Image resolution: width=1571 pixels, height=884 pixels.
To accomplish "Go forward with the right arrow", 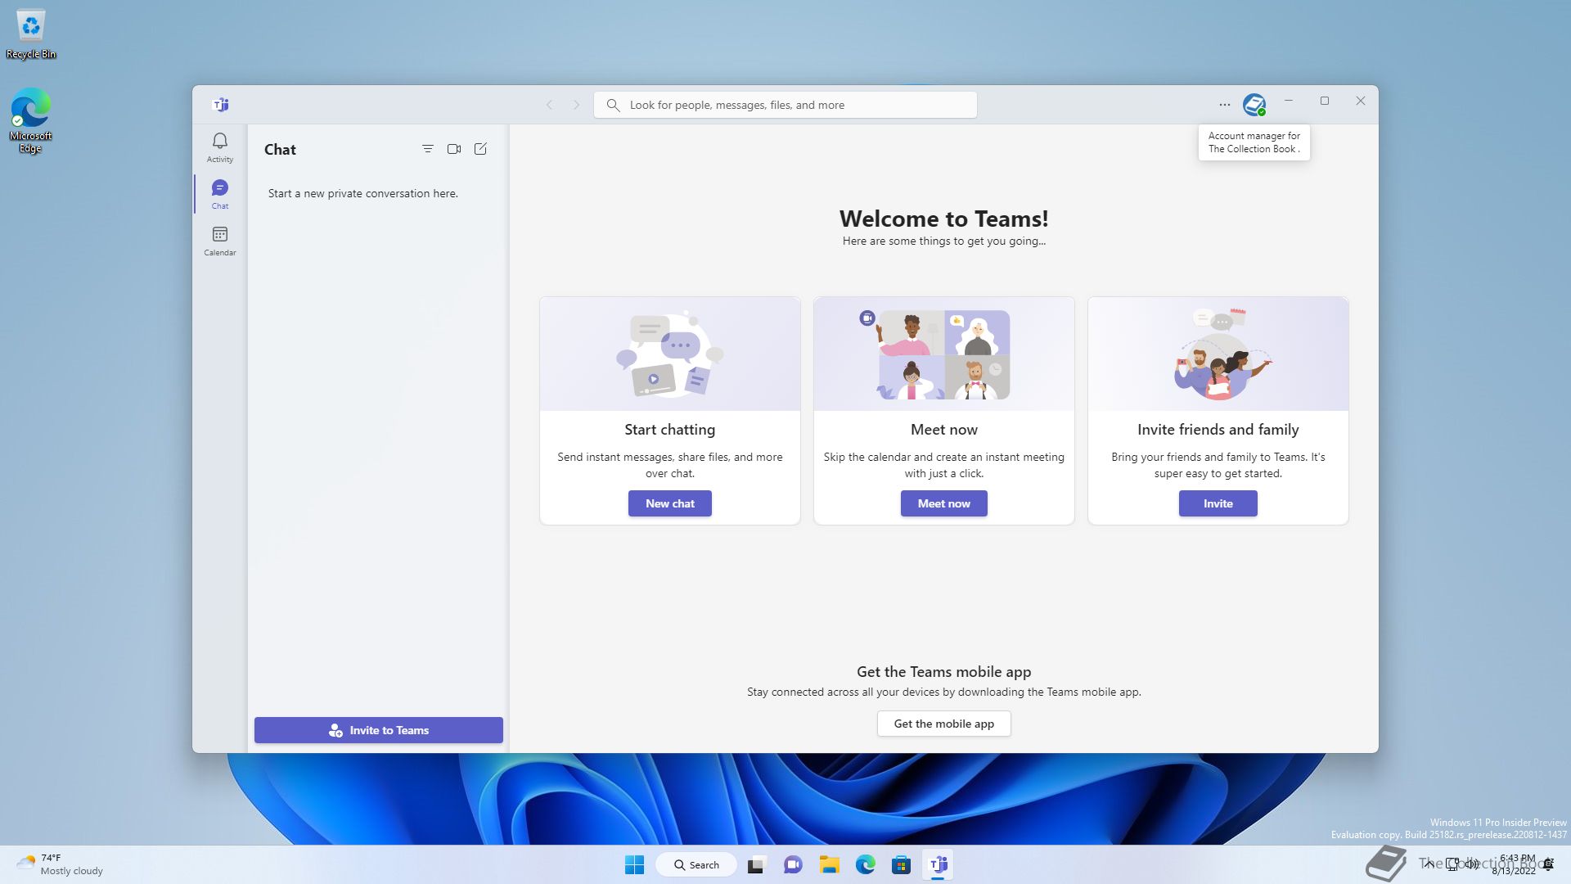I will 576,105.
